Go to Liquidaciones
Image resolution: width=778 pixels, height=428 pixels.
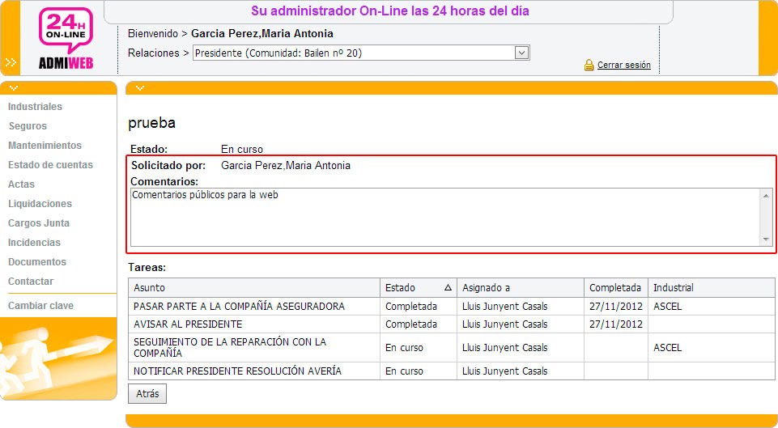(x=40, y=203)
